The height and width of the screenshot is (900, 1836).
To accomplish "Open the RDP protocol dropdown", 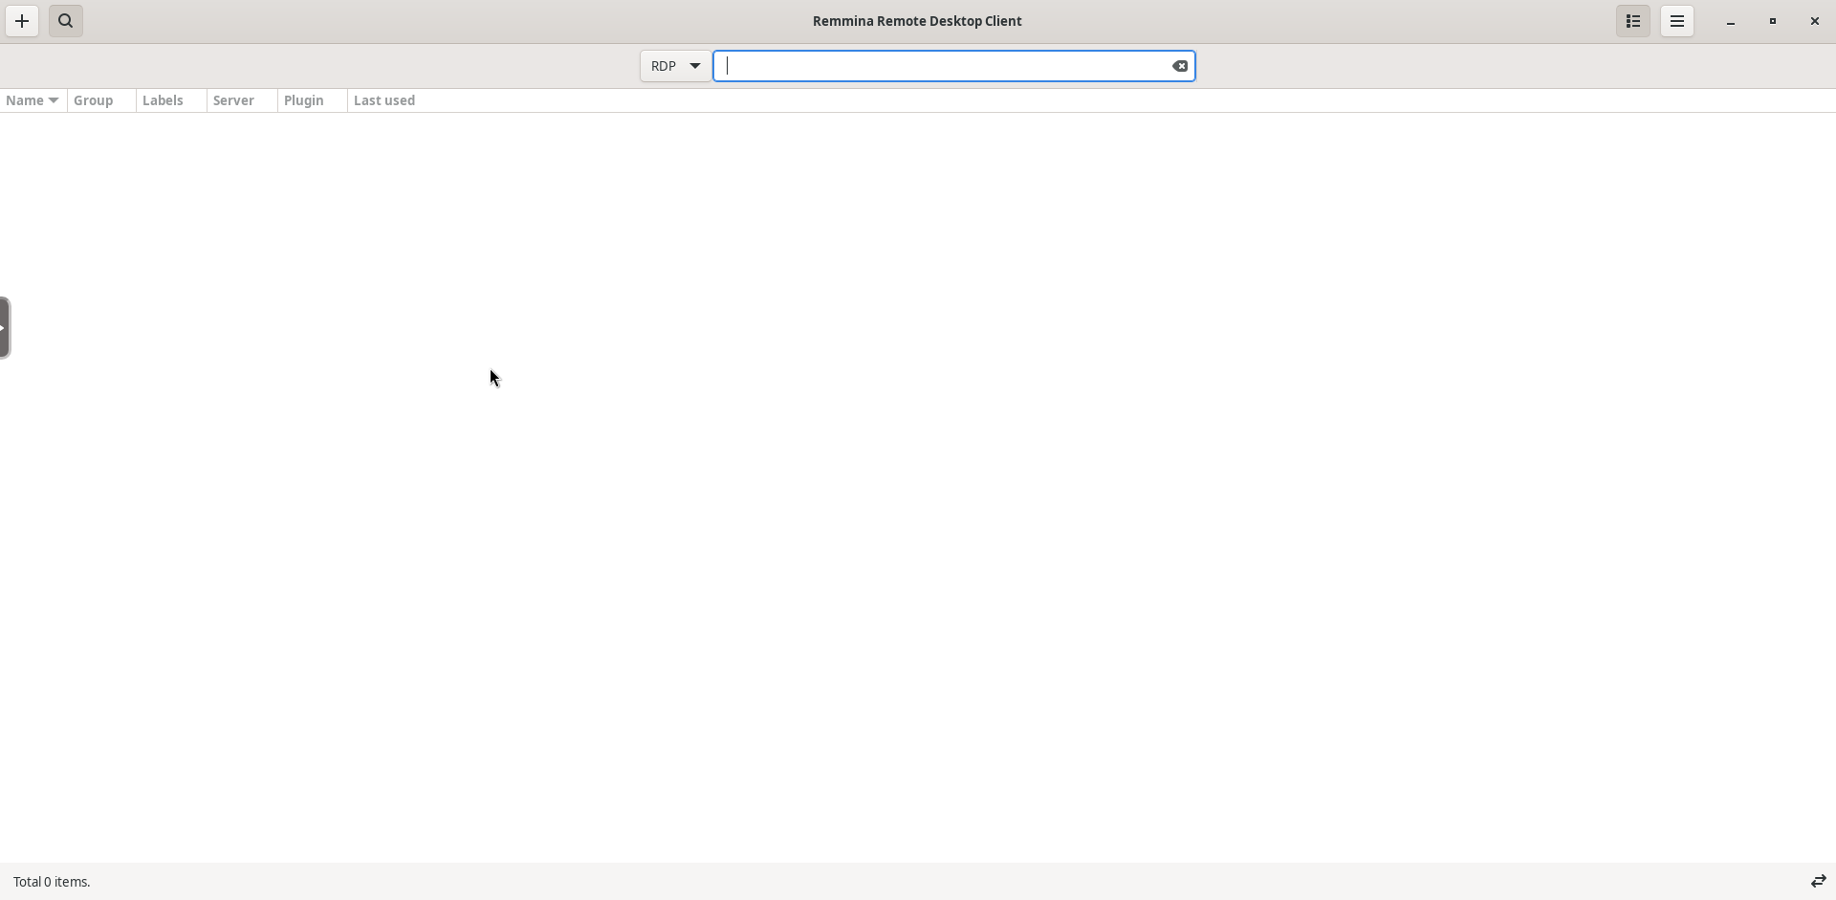I will [x=675, y=66].
